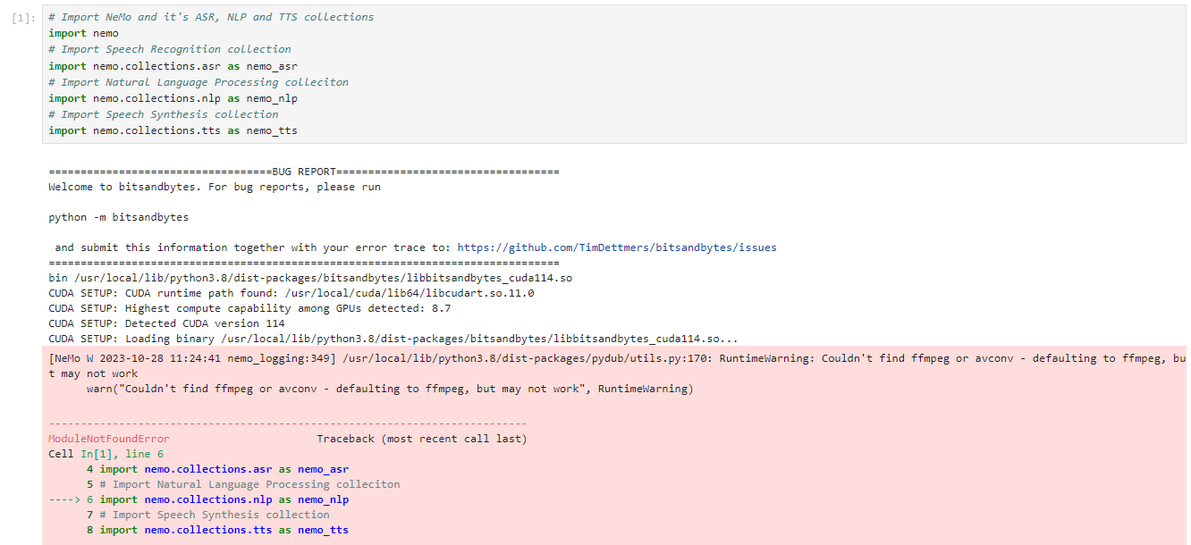The image size is (1191, 545).
Task: Click 'import nemo.collections.nlp as nemo_nlp' in code cell
Action: coord(173,98)
